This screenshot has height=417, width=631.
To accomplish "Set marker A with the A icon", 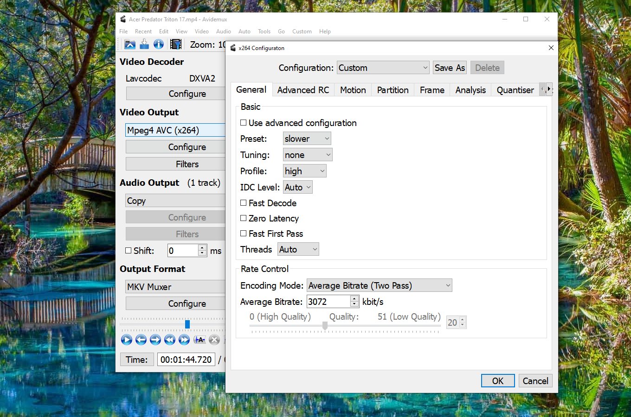I will pos(200,340).
